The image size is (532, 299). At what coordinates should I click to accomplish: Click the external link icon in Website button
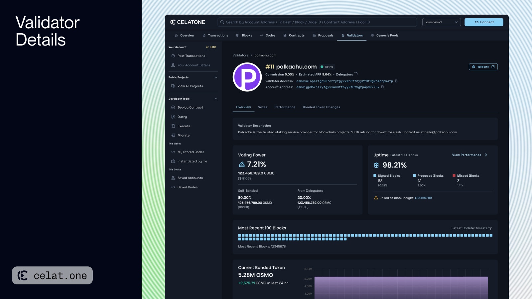493,67
